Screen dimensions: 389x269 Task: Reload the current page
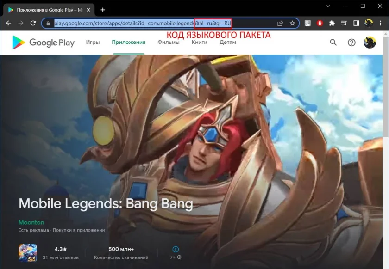pyautogui.click(x=33, y=23)
